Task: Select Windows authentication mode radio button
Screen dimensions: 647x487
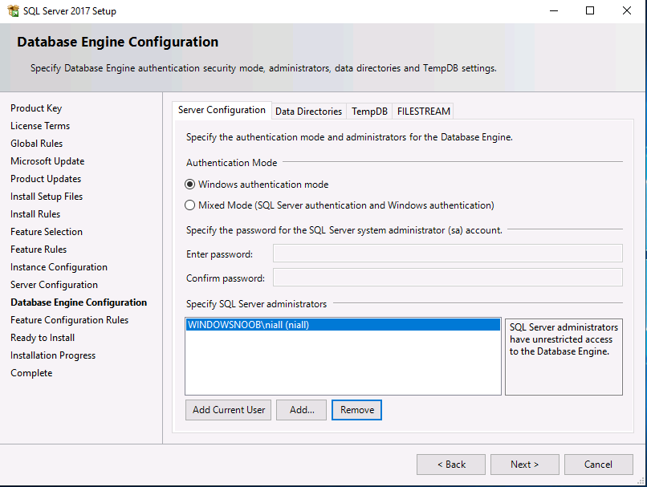Action: click(x=189, y=185)
